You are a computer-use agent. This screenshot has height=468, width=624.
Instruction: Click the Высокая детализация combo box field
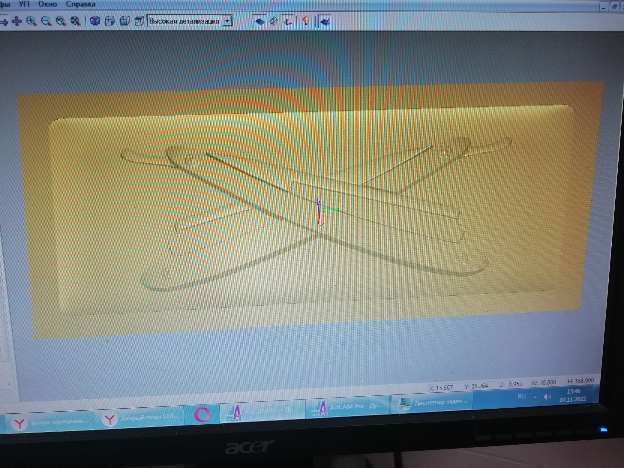pyautogui.click(x=184, y=21)
